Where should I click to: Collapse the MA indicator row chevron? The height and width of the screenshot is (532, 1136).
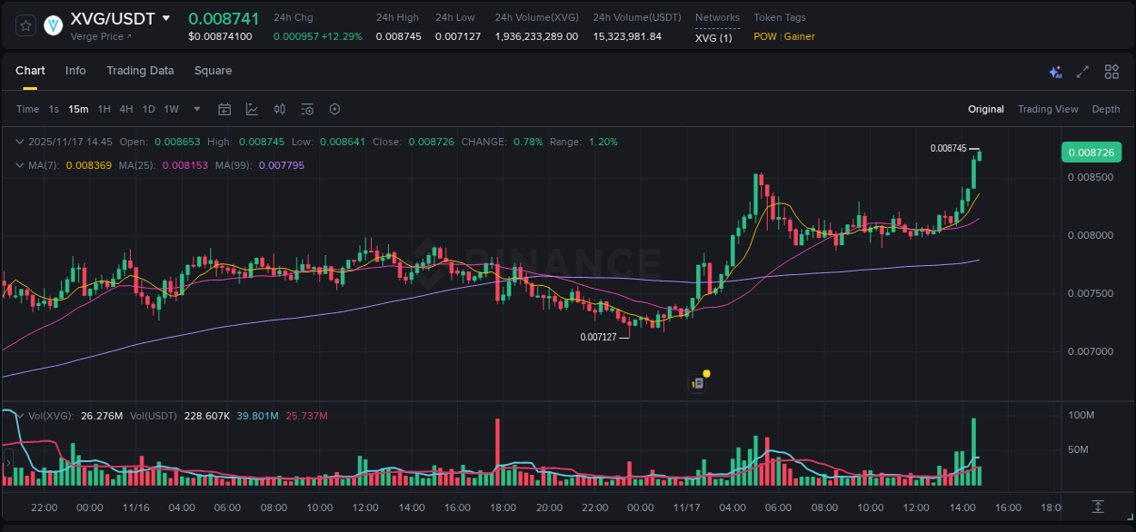pyautogui.click(x=20, y=166)
